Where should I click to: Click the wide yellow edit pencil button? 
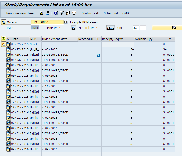[x=167, y=28]
